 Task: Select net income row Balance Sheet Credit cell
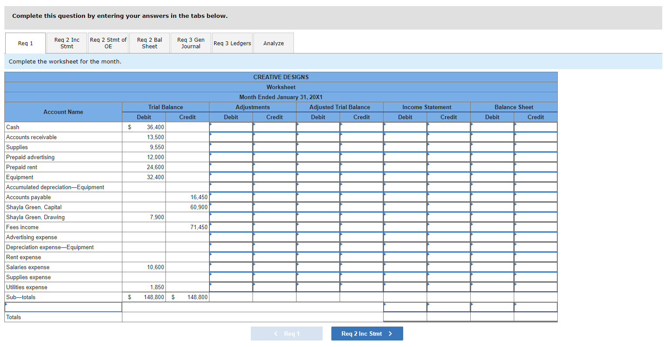click(536, 307)
